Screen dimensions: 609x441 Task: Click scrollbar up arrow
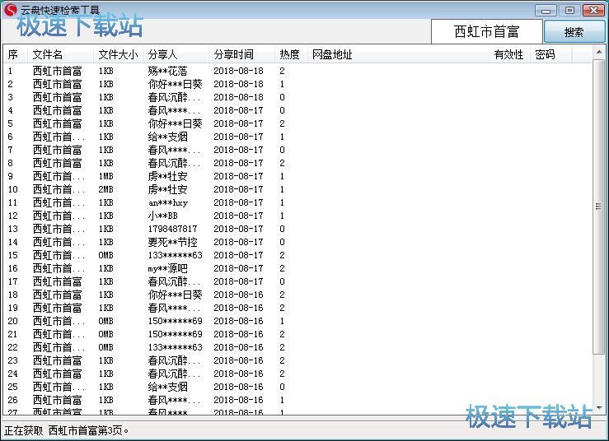point(599,53)
